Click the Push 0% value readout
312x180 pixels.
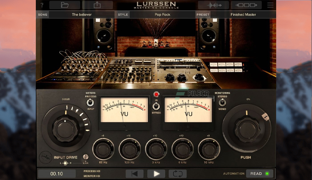pos(248,99)
